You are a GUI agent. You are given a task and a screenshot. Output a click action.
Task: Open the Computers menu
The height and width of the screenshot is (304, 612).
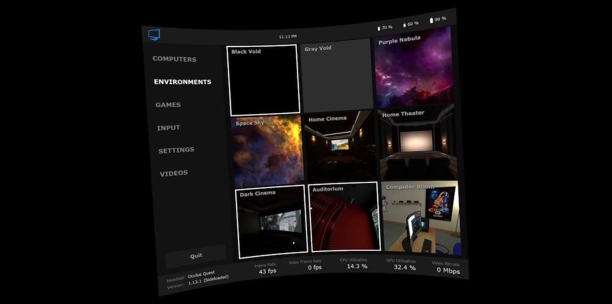tap(175, 59)
